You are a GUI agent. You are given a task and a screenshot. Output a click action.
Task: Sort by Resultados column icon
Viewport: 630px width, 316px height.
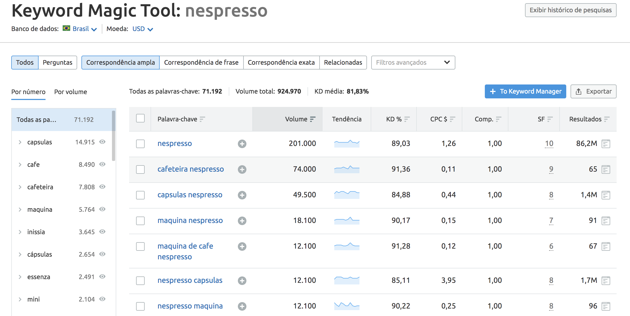pyautogui.click(x=607, y=119)
